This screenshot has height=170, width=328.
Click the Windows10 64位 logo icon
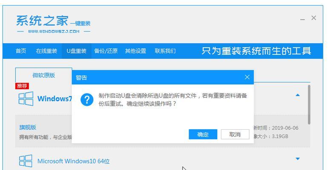pos(26,161)
